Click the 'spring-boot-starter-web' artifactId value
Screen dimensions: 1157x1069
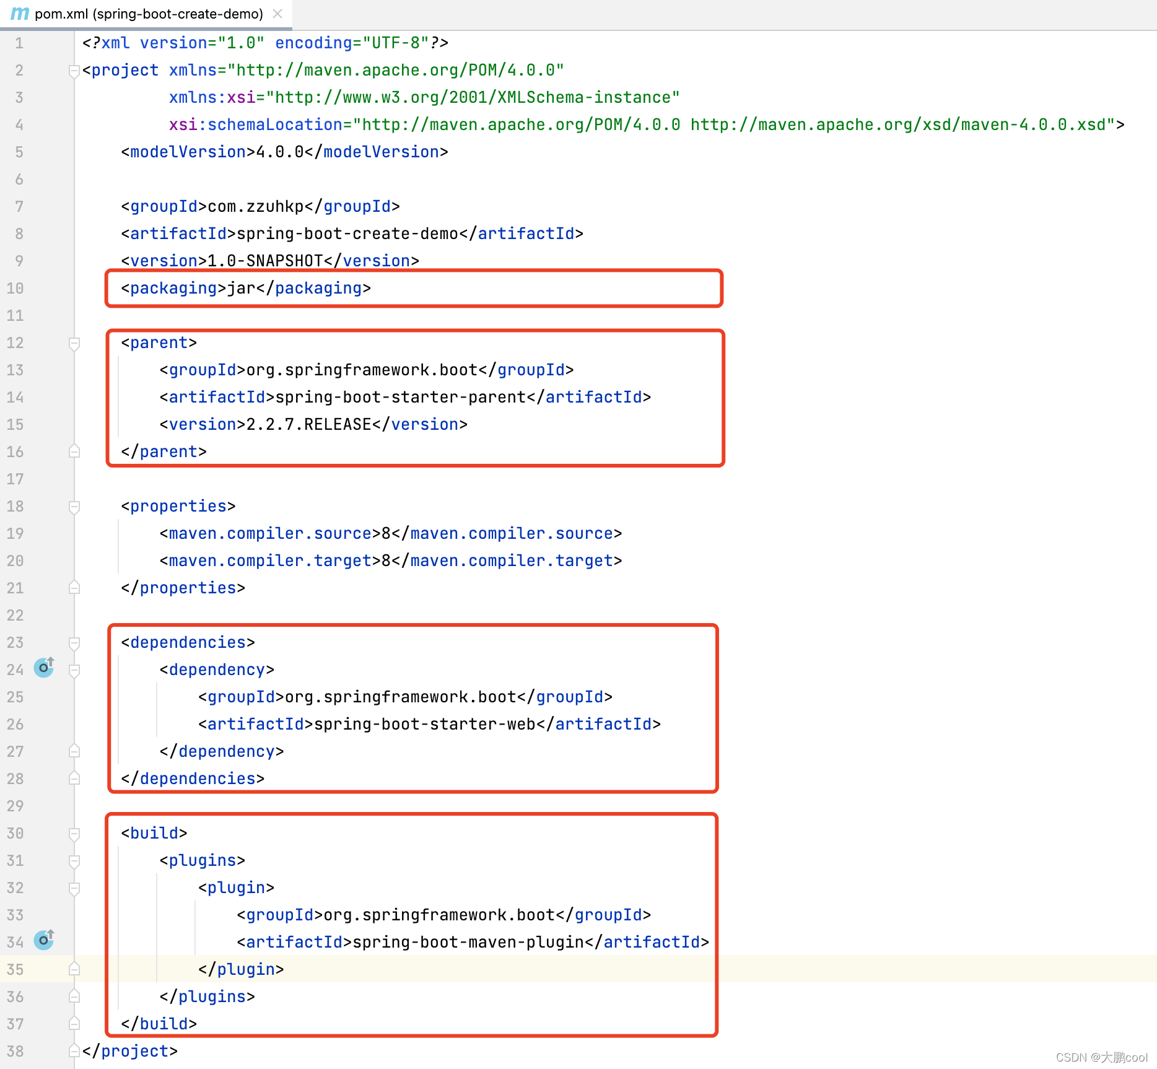(x=425, y=725)
